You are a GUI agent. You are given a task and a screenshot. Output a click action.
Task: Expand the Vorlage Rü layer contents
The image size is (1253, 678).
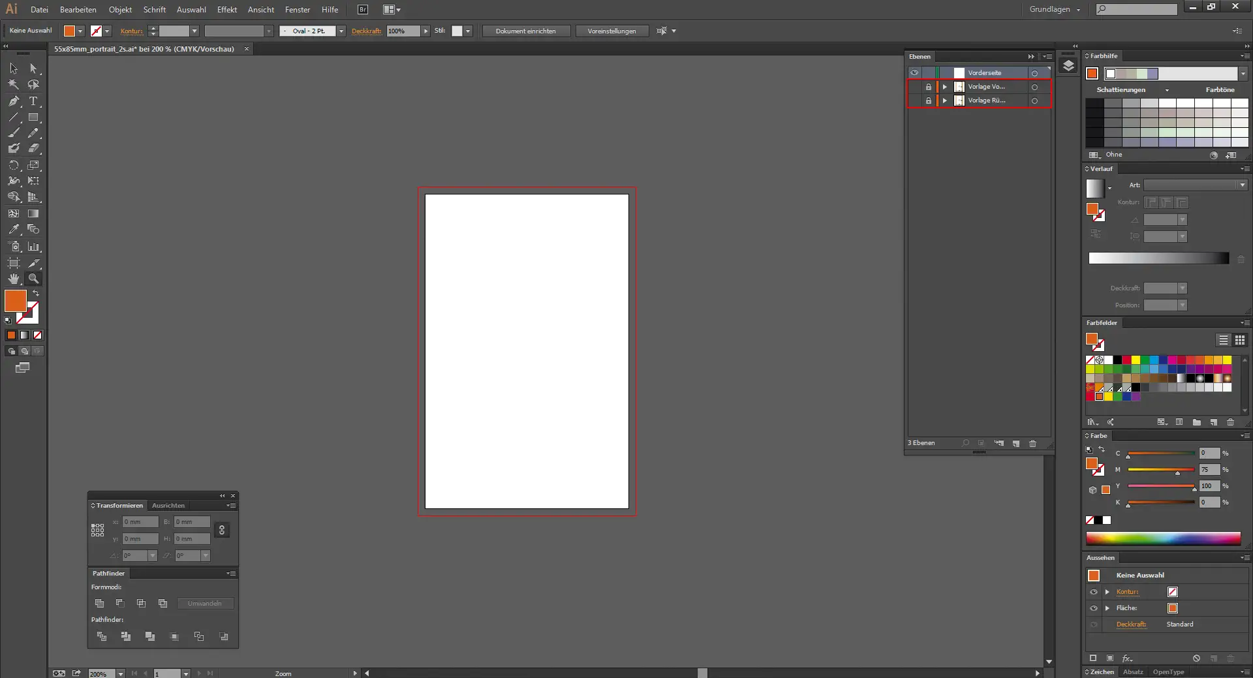click(944, 100)
